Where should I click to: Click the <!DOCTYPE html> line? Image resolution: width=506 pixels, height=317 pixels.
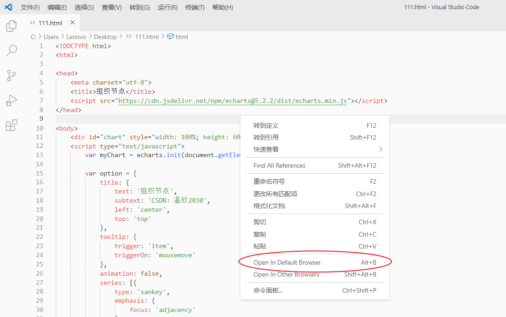tap(83, 46)
